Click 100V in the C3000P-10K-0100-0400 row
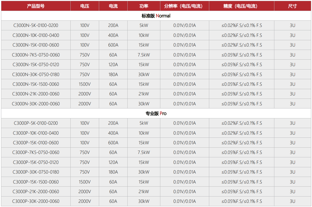The width and height of the screenshot is (312, 207). click(85, 133)
